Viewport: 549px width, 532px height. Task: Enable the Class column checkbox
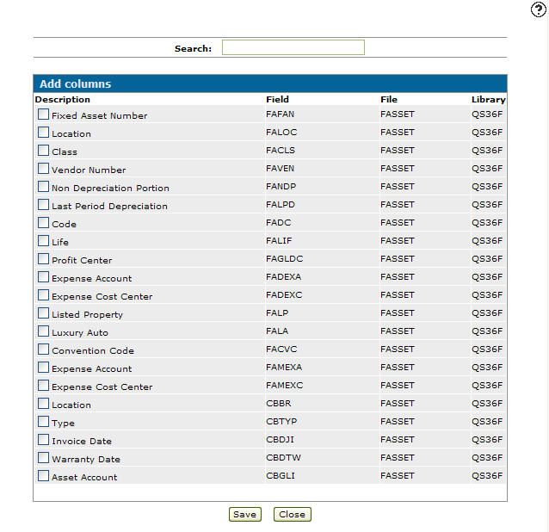tap(43, 151)
